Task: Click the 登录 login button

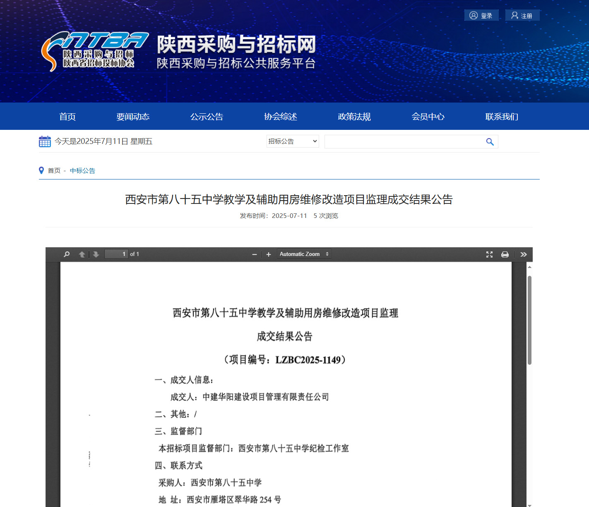Action: [x=481, y=15]
